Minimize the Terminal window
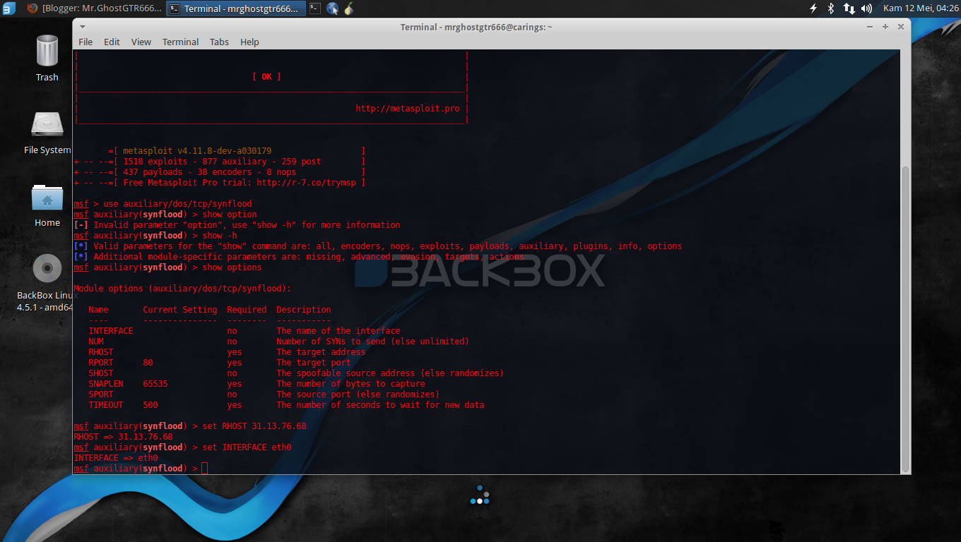This screenshot has width=961, height=542. coord(870,27)
